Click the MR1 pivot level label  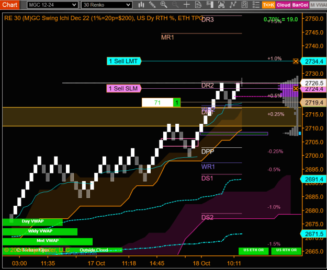point(167,38)
